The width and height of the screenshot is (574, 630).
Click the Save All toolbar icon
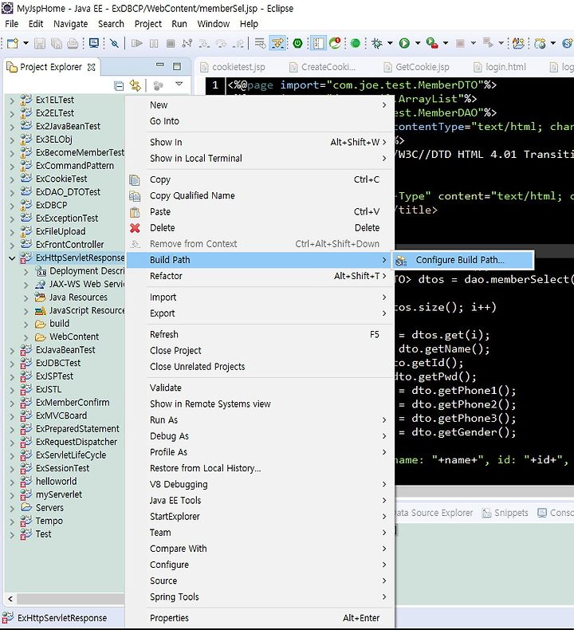click(x=57, y=43)
